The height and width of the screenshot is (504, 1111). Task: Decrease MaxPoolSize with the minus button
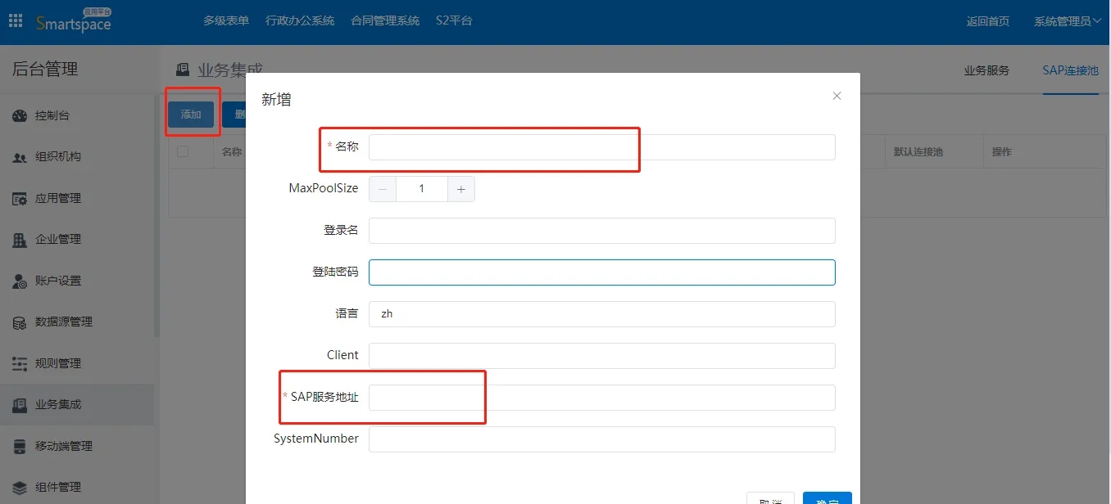[383, 189]
